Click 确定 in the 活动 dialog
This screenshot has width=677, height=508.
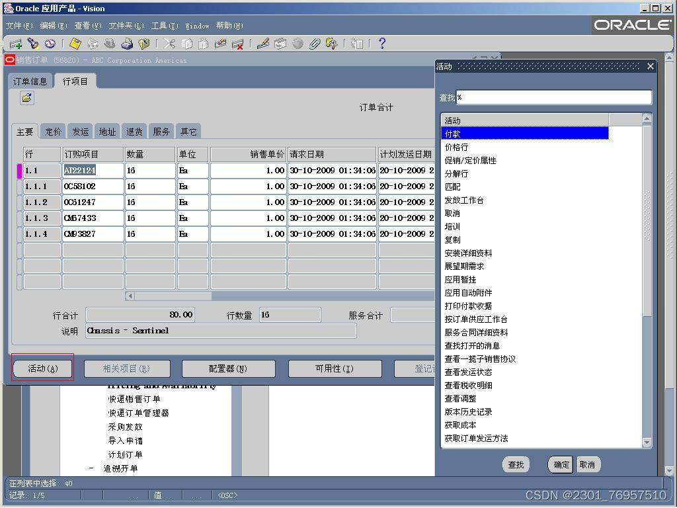561,465
